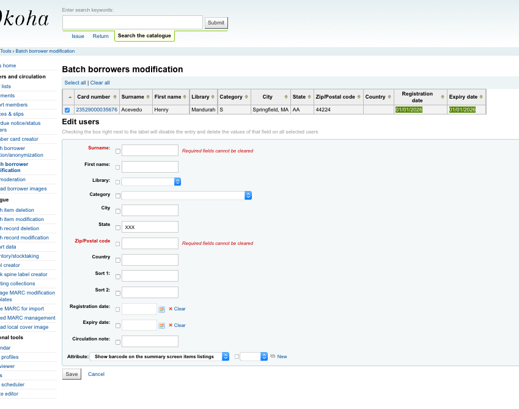Enable the clear checkbox for Circulation note
Viewport: 519px width, 409px height.
tap(118, 342)
